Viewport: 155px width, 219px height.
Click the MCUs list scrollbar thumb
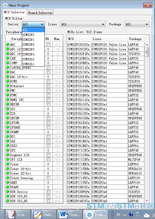[147, 52]
